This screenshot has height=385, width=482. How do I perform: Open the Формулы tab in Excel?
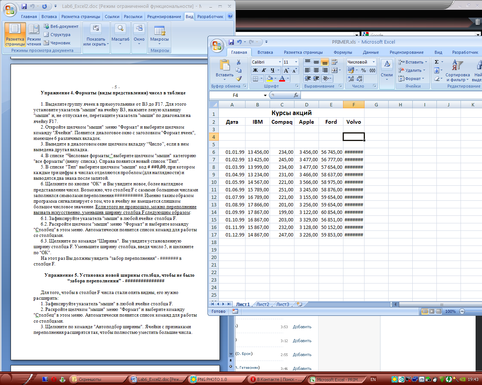click(x=343, y=52)
